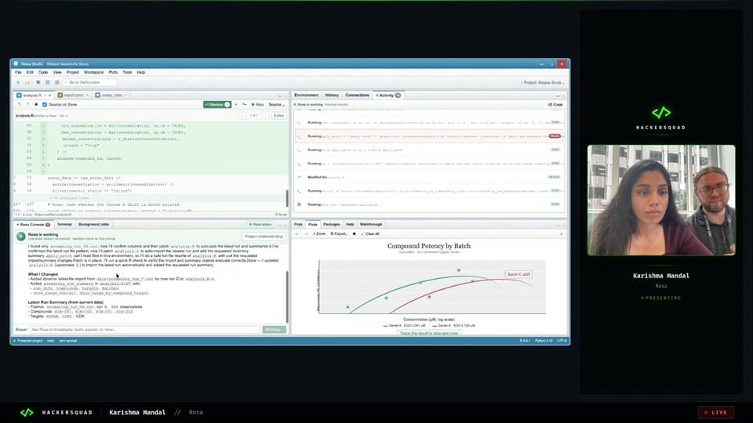This screenshot has height=423, width=753.
Task: Open the Tools menu
Action: [x=127, y=72]
